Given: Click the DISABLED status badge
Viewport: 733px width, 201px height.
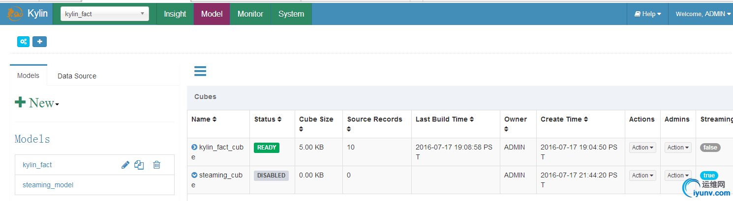Looking at the screenshot, I should coord(271,176).
